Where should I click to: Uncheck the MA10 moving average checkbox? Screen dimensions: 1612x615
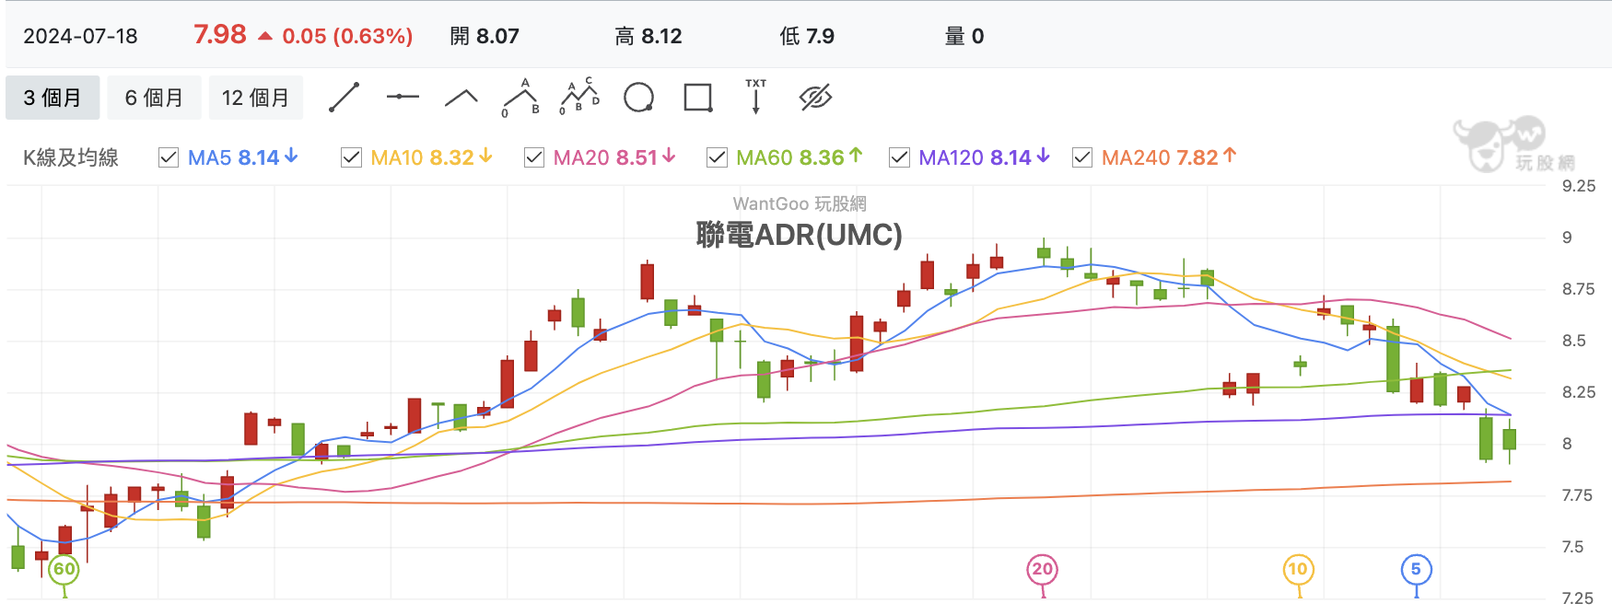coord(351,157)
